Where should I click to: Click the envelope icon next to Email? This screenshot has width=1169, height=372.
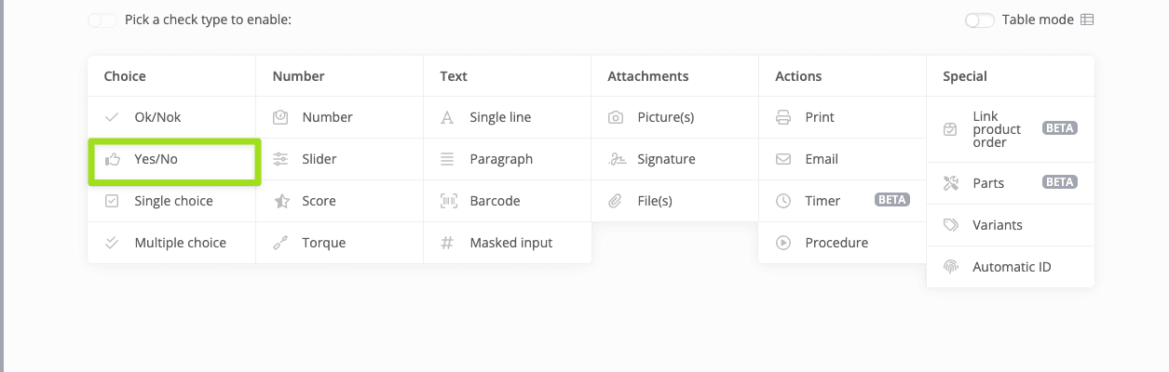pyautogui.click(x=783, y=159)
